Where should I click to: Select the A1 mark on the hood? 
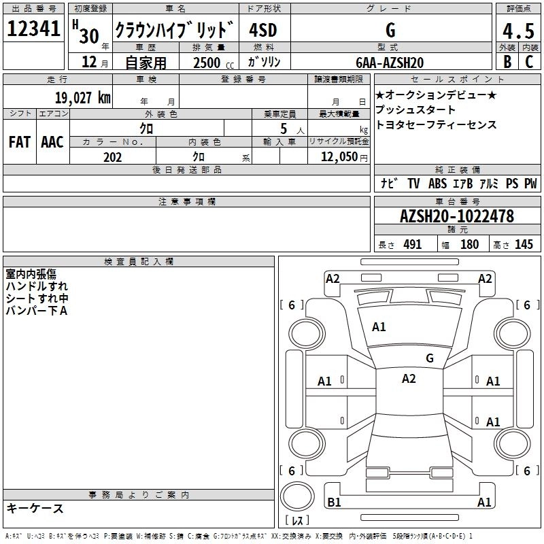click(379, 327)
